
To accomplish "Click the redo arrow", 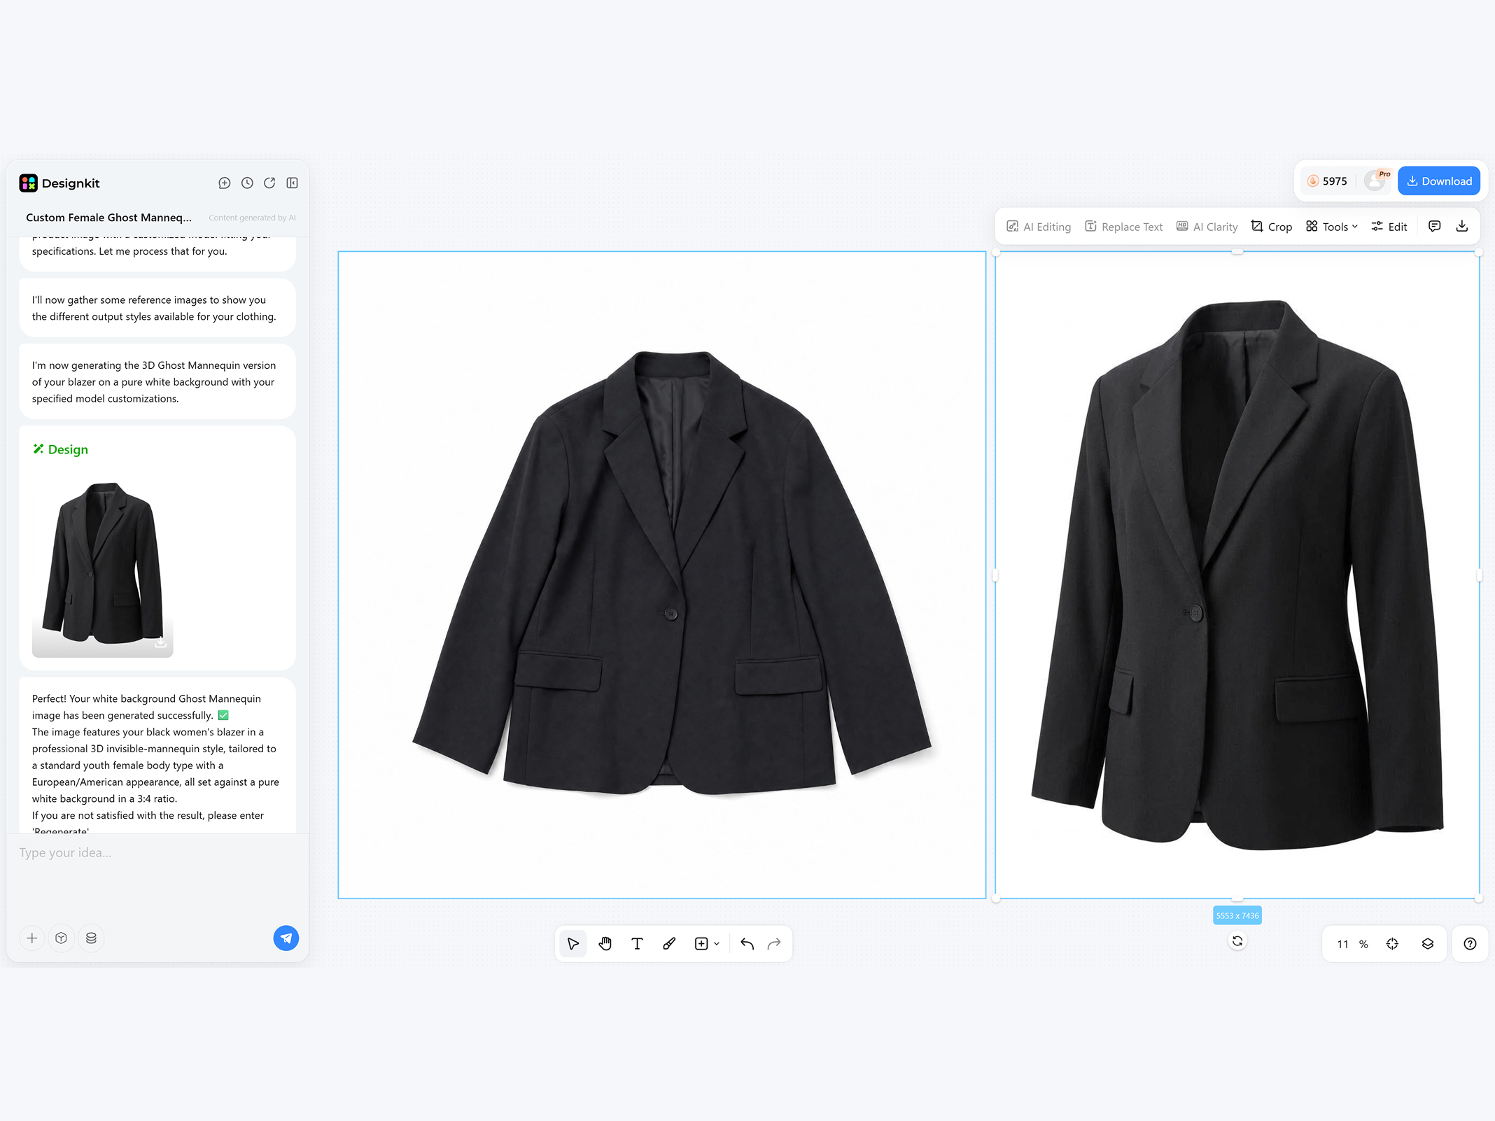I will coord(774,944).
